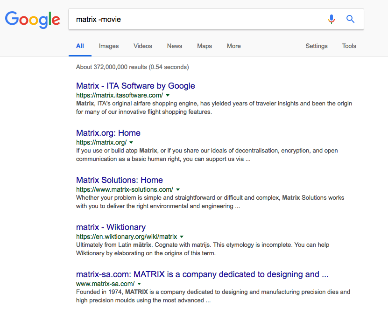Expand dropdown arrow next to matrix-solutions.com URL
Viewport: 388px width, 314px height.
(178, 189)
